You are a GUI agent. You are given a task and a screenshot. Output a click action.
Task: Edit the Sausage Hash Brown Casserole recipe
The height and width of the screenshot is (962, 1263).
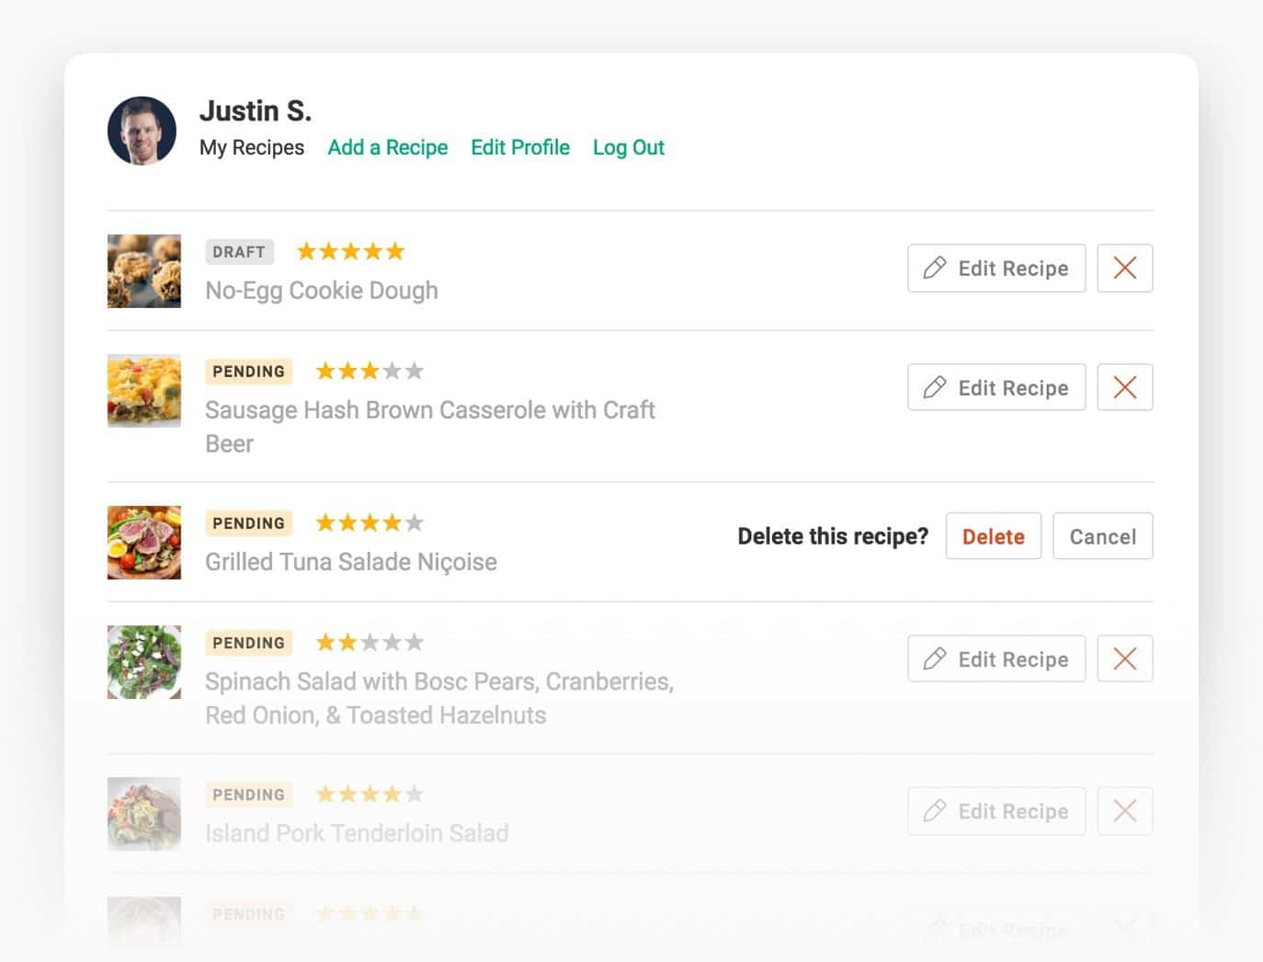[996, 387]
